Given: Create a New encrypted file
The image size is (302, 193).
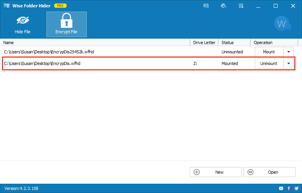Looking at the screenshot, I should (216, 172).
